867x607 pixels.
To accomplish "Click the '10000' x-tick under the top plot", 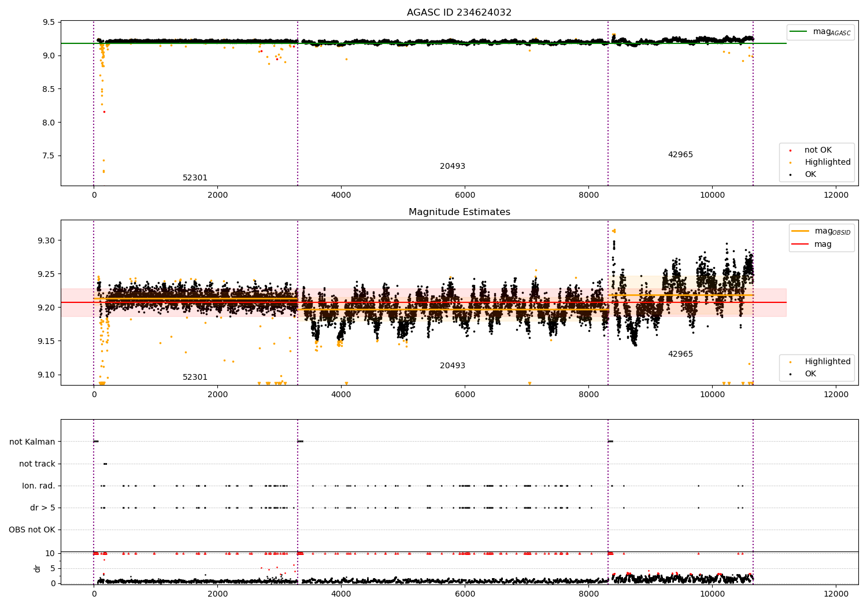I will point(712,195).
